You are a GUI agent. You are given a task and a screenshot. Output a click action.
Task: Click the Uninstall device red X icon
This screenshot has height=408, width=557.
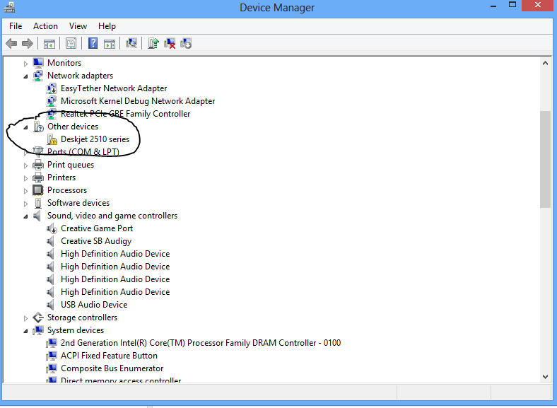click(170, 44)
